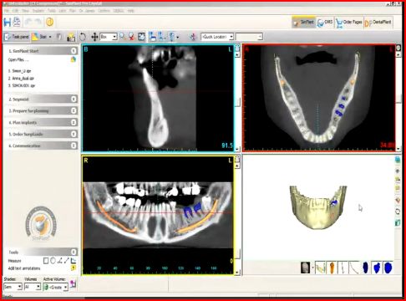The width and height of the screenshot is (406, 301).
Task: Click the circular rotate icon in 3D toolbar
Action: click(x=398, y=212)
